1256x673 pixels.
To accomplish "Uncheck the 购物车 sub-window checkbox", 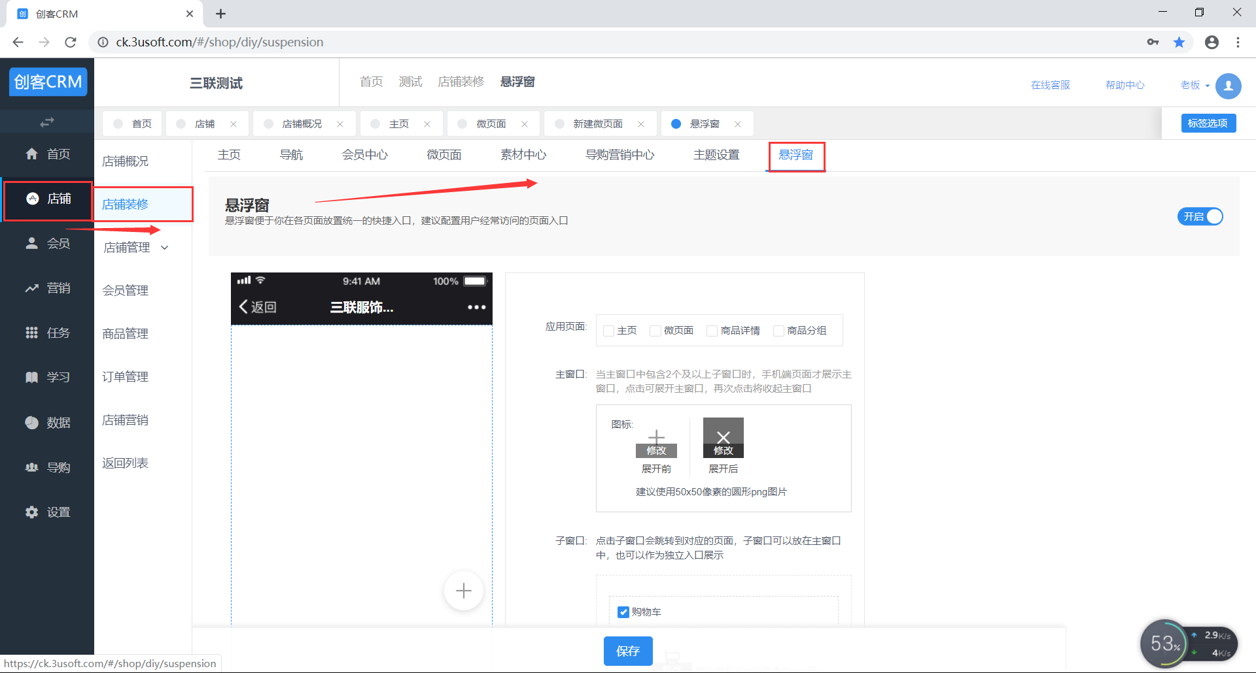I will tap(623, 612).
